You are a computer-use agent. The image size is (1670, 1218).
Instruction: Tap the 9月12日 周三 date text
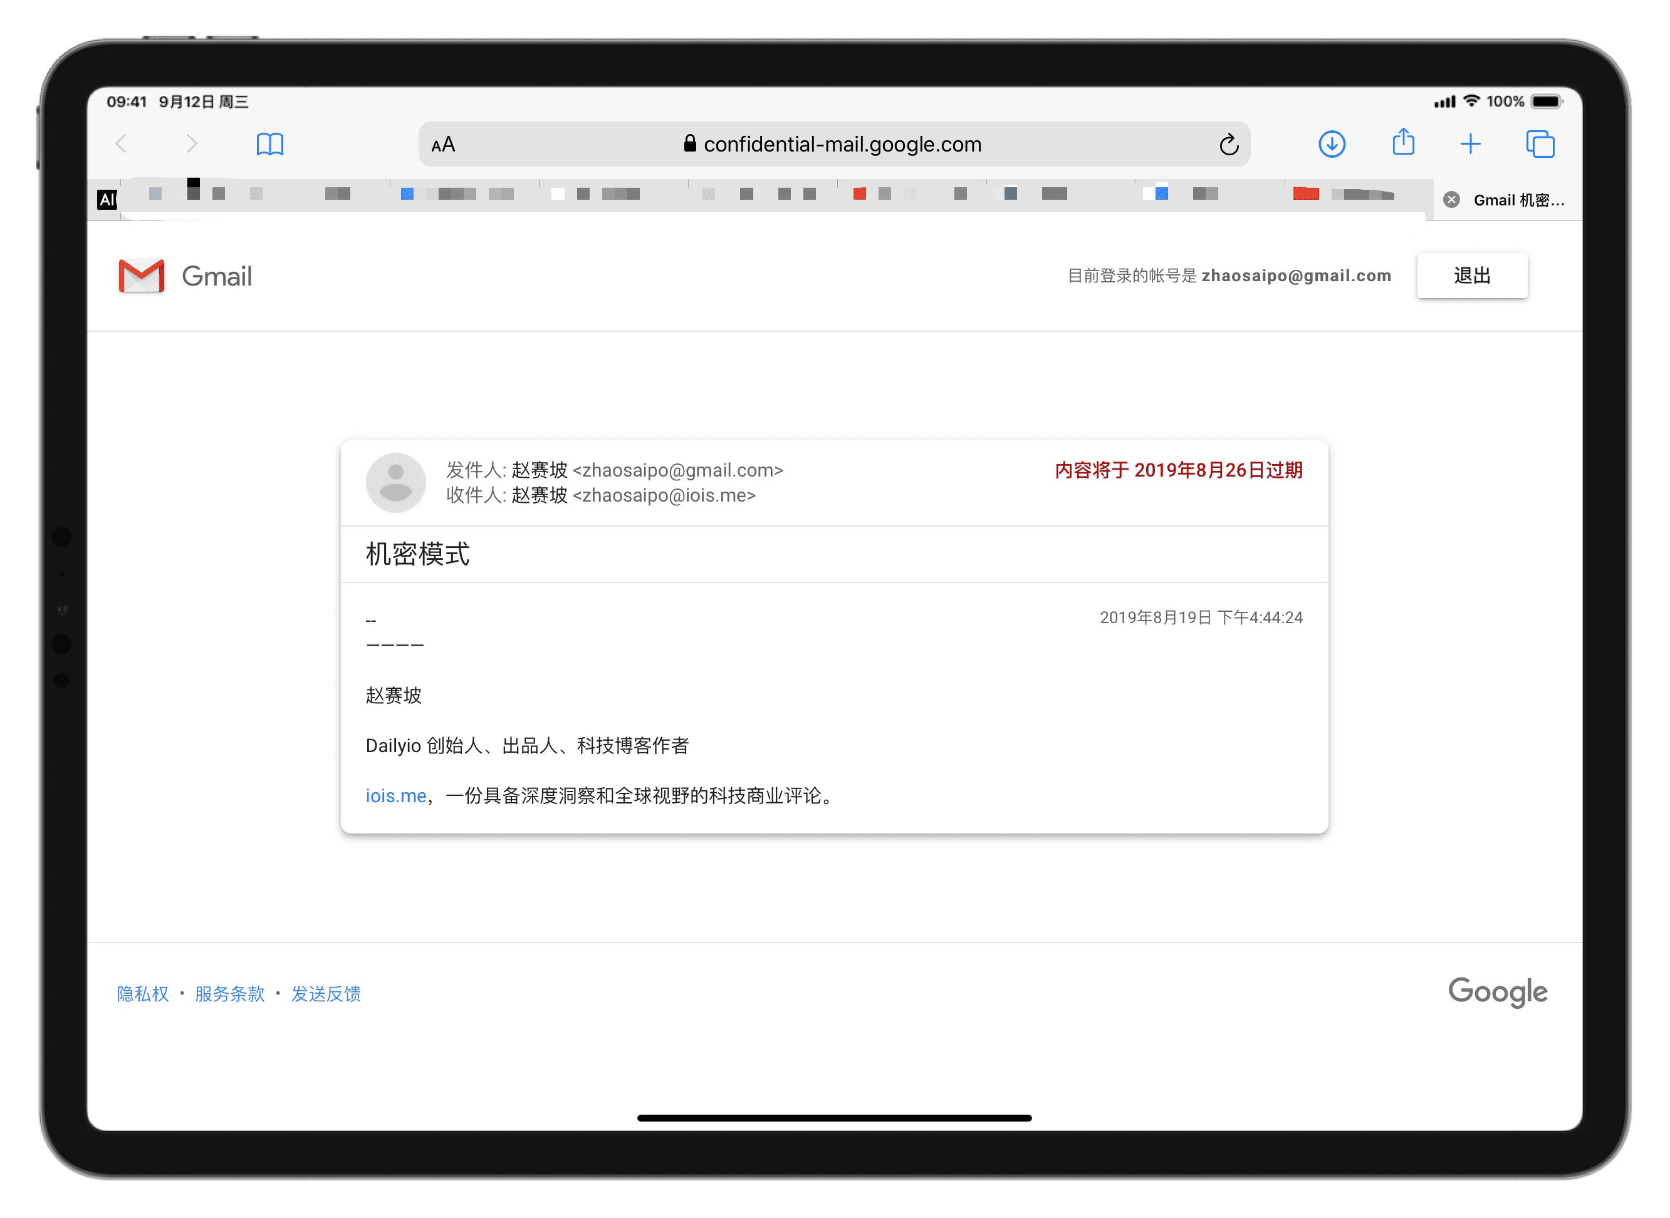coord(204,101)
